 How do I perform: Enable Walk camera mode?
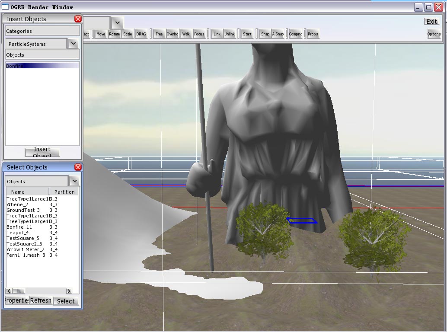coord(186,34)
